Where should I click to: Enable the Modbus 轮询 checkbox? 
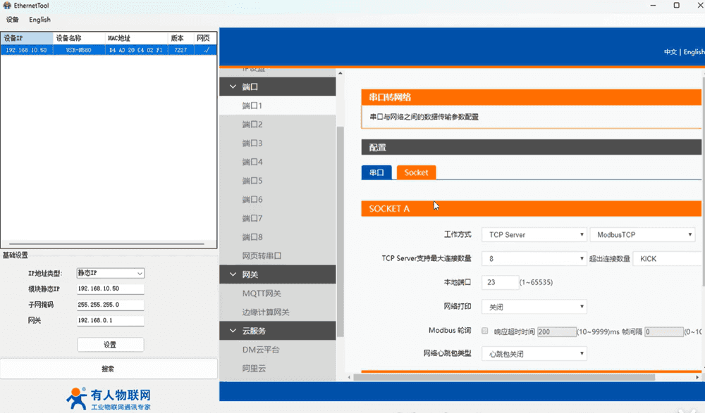pos(484,331)
